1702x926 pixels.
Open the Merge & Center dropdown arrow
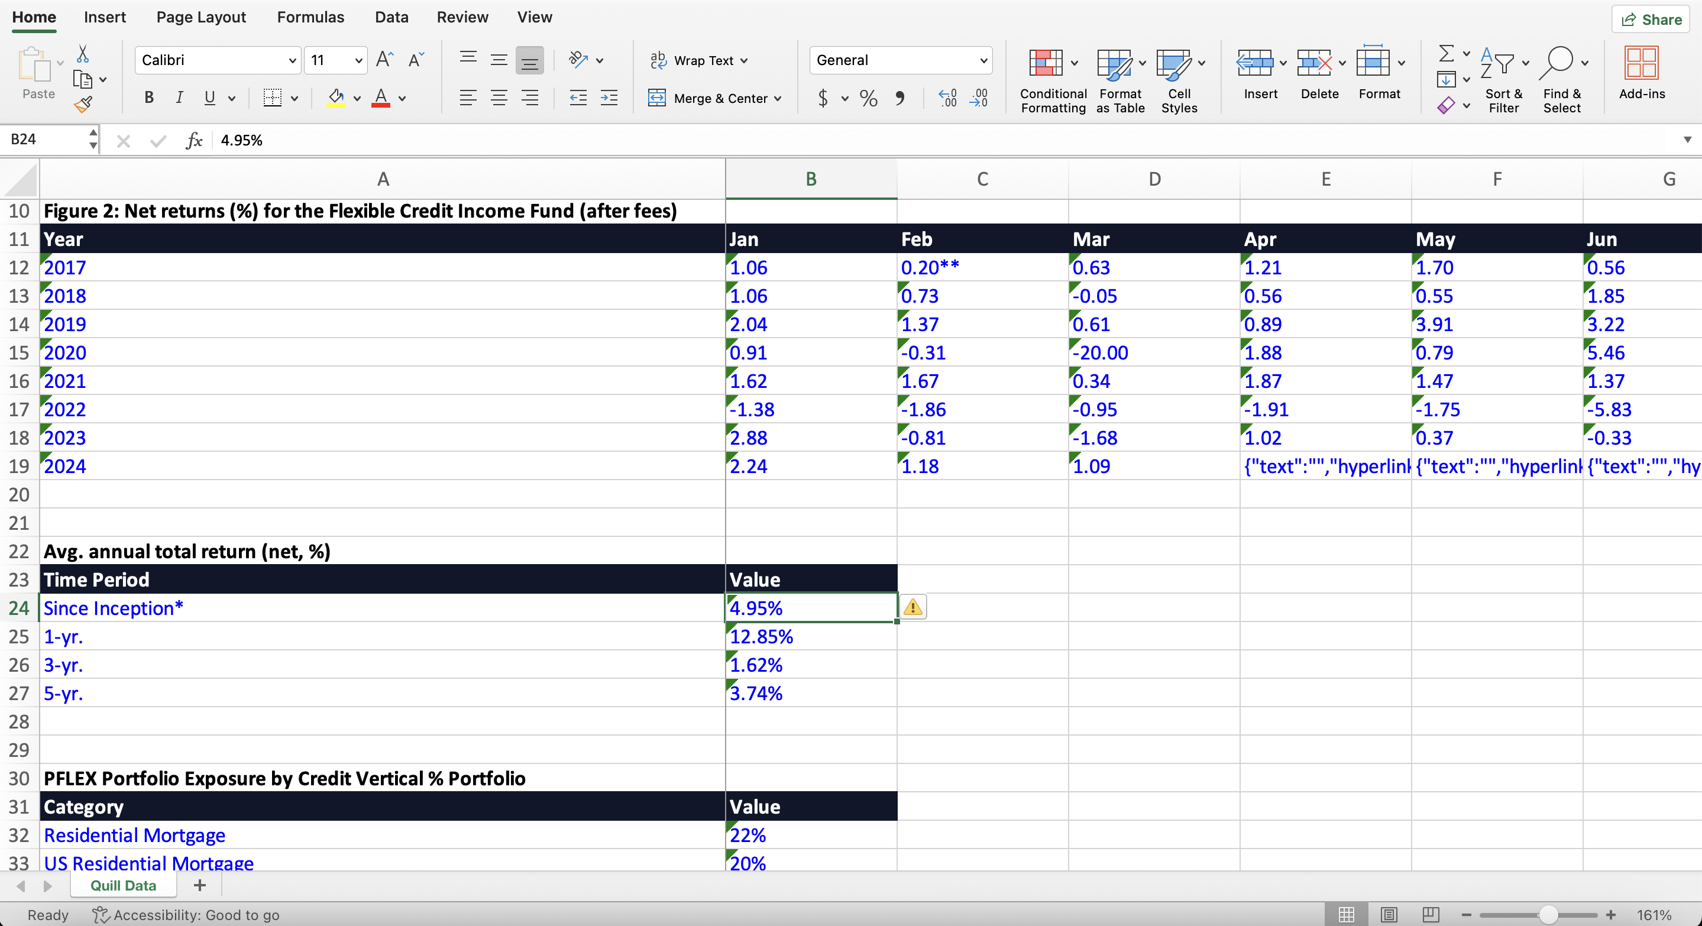(x=778, y=98)
